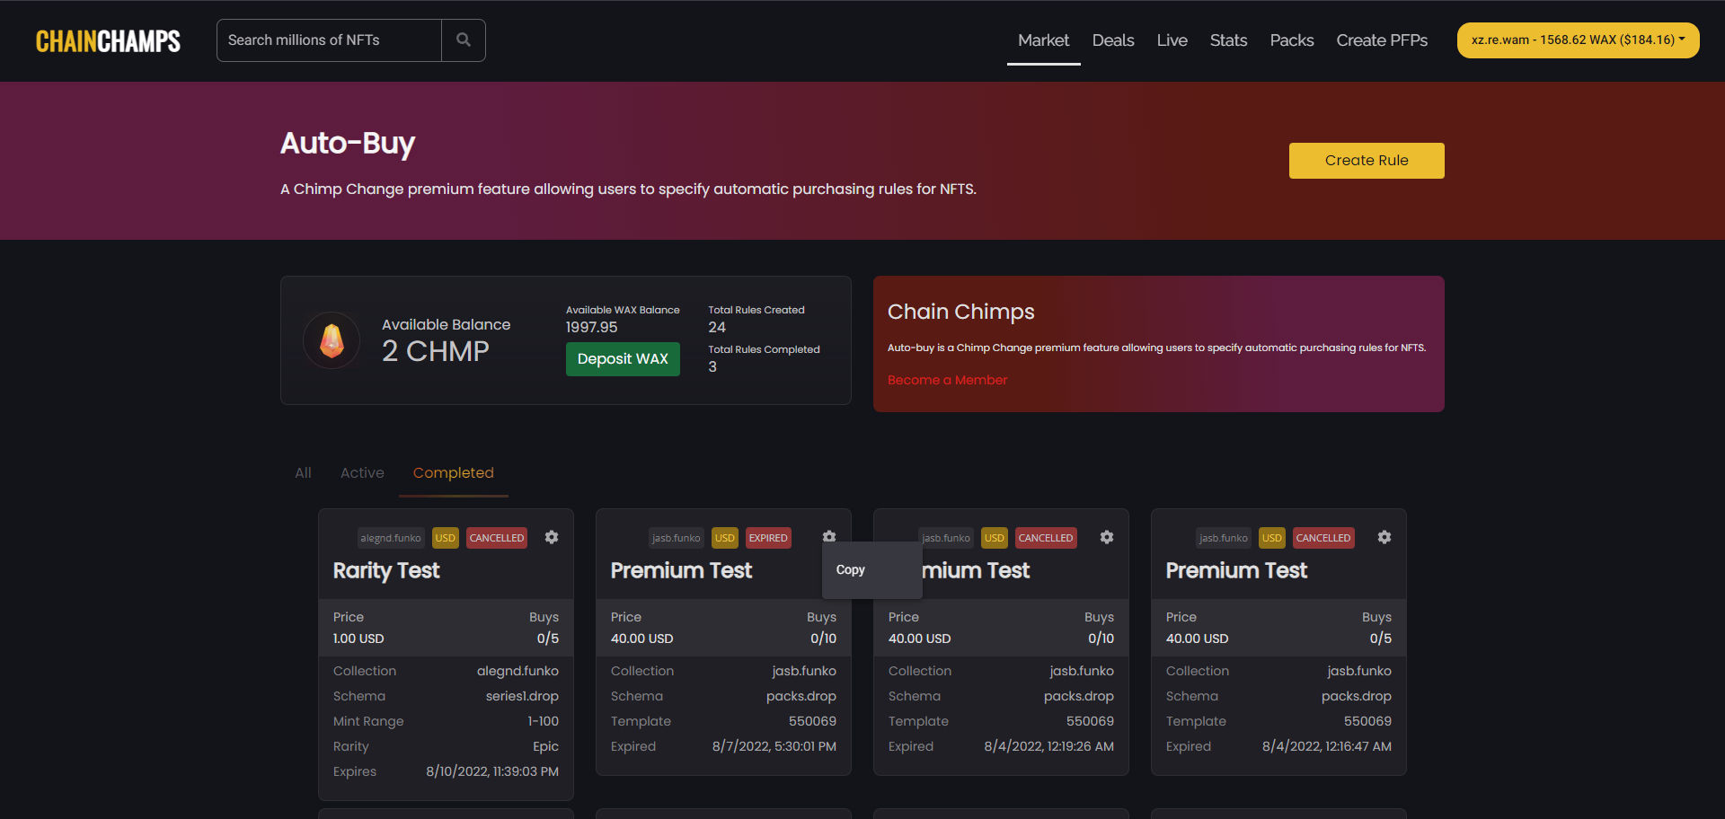Image resolution: width=1725 pixels, height=819 pixels.
Task: Click 0/5 buys on Rarity Test card
Action: click(548, 638)
